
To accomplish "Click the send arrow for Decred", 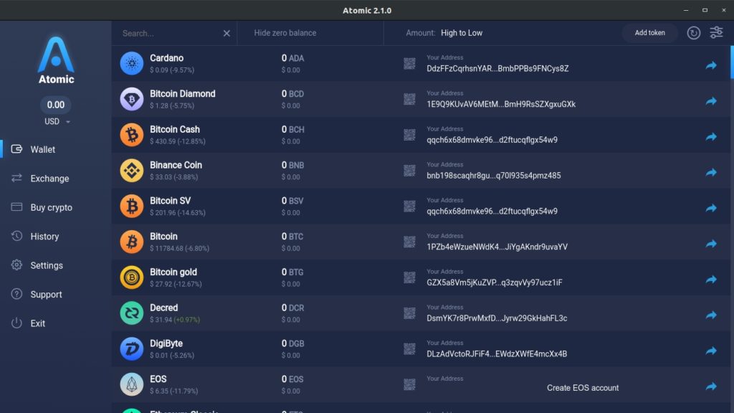I will 711,315.
